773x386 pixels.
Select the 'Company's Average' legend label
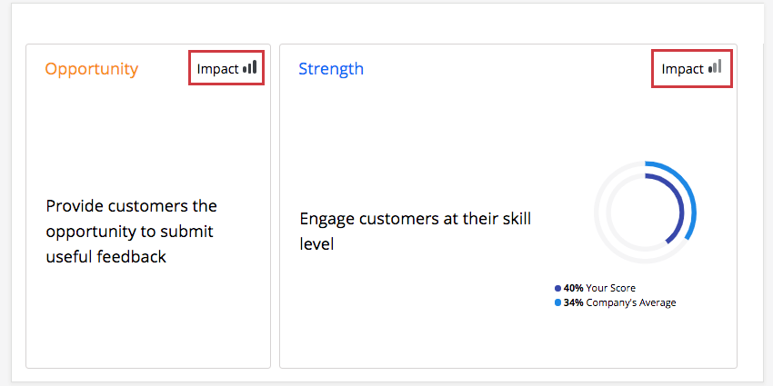click(x=631, y=303)
